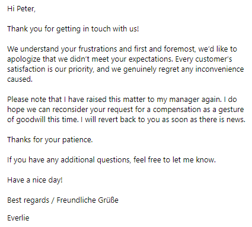Click the greeting "Hi Peter,"
The image size is (252, 227).
coord(21,9)
